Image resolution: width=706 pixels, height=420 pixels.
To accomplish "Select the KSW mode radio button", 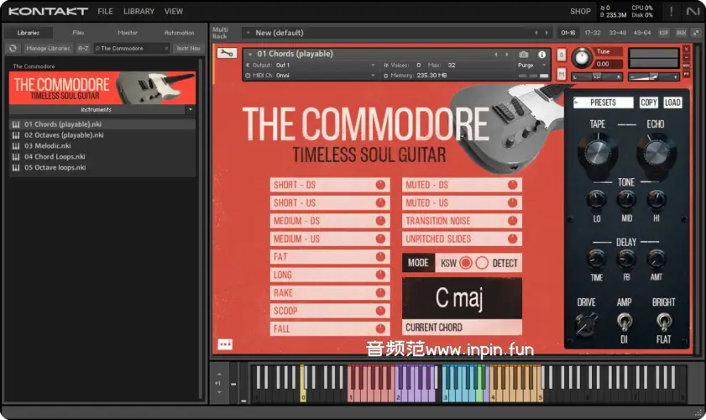I will click(466, 263).
